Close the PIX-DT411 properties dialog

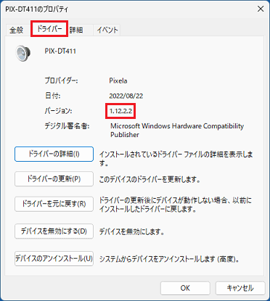261,9
